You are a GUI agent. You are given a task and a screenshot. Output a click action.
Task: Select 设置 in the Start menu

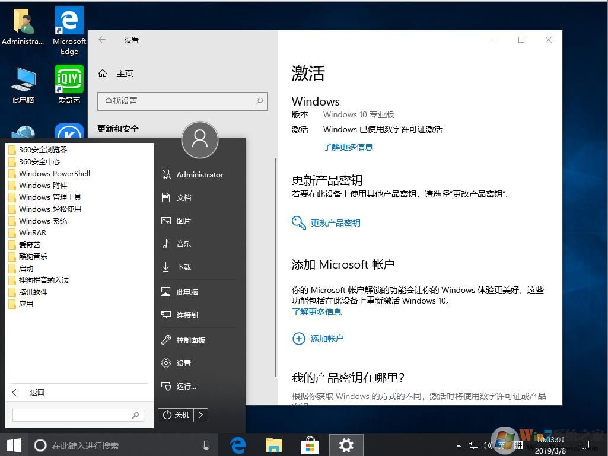click(183, 363)
